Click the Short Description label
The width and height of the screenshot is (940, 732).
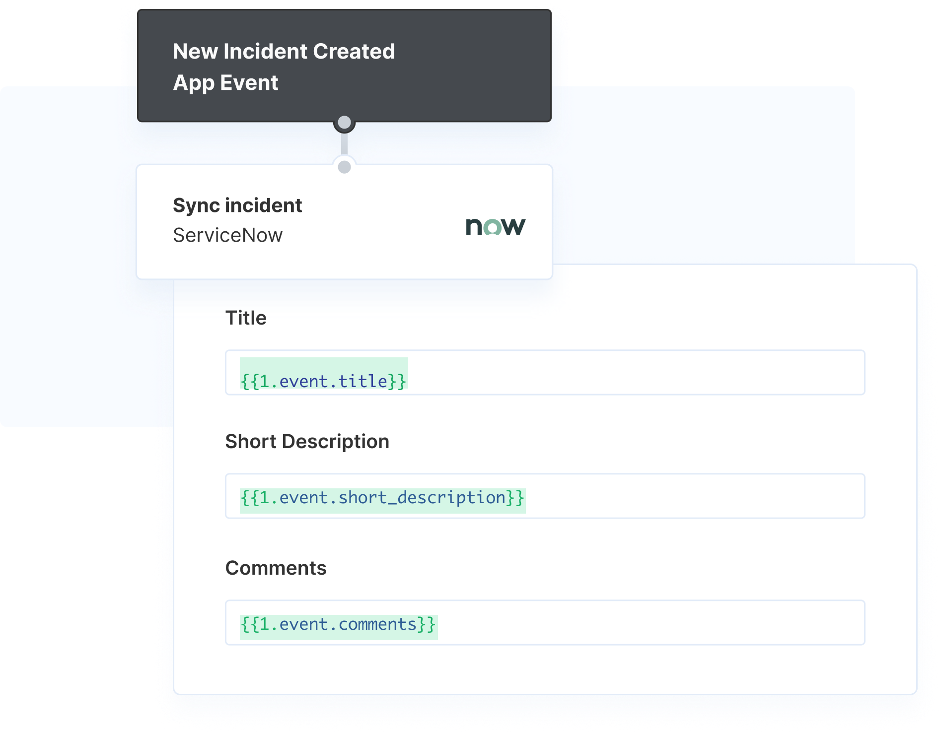[x=308, y=441]
